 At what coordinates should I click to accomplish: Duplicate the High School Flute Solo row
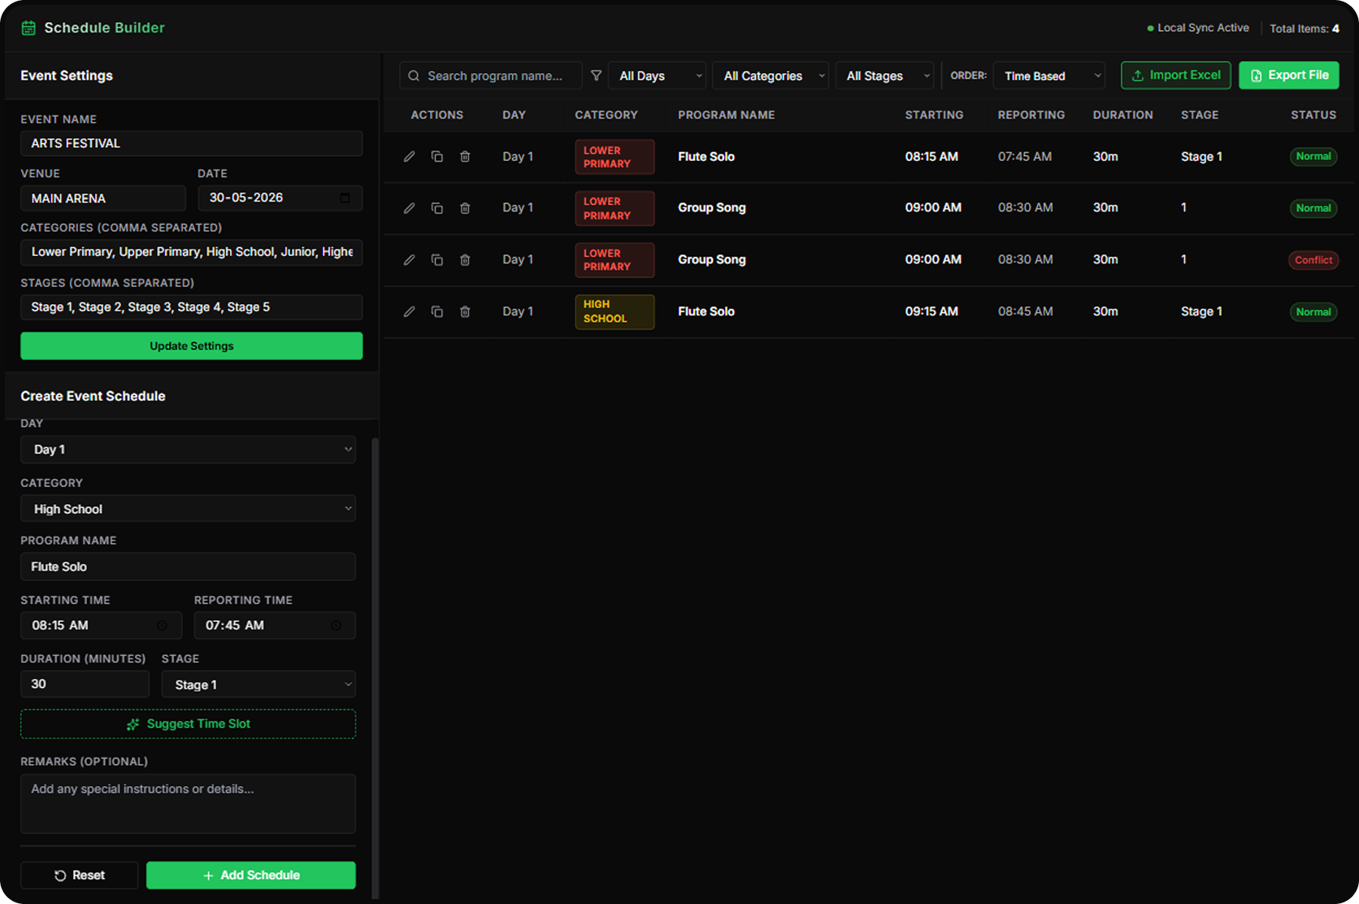(437, 311)
